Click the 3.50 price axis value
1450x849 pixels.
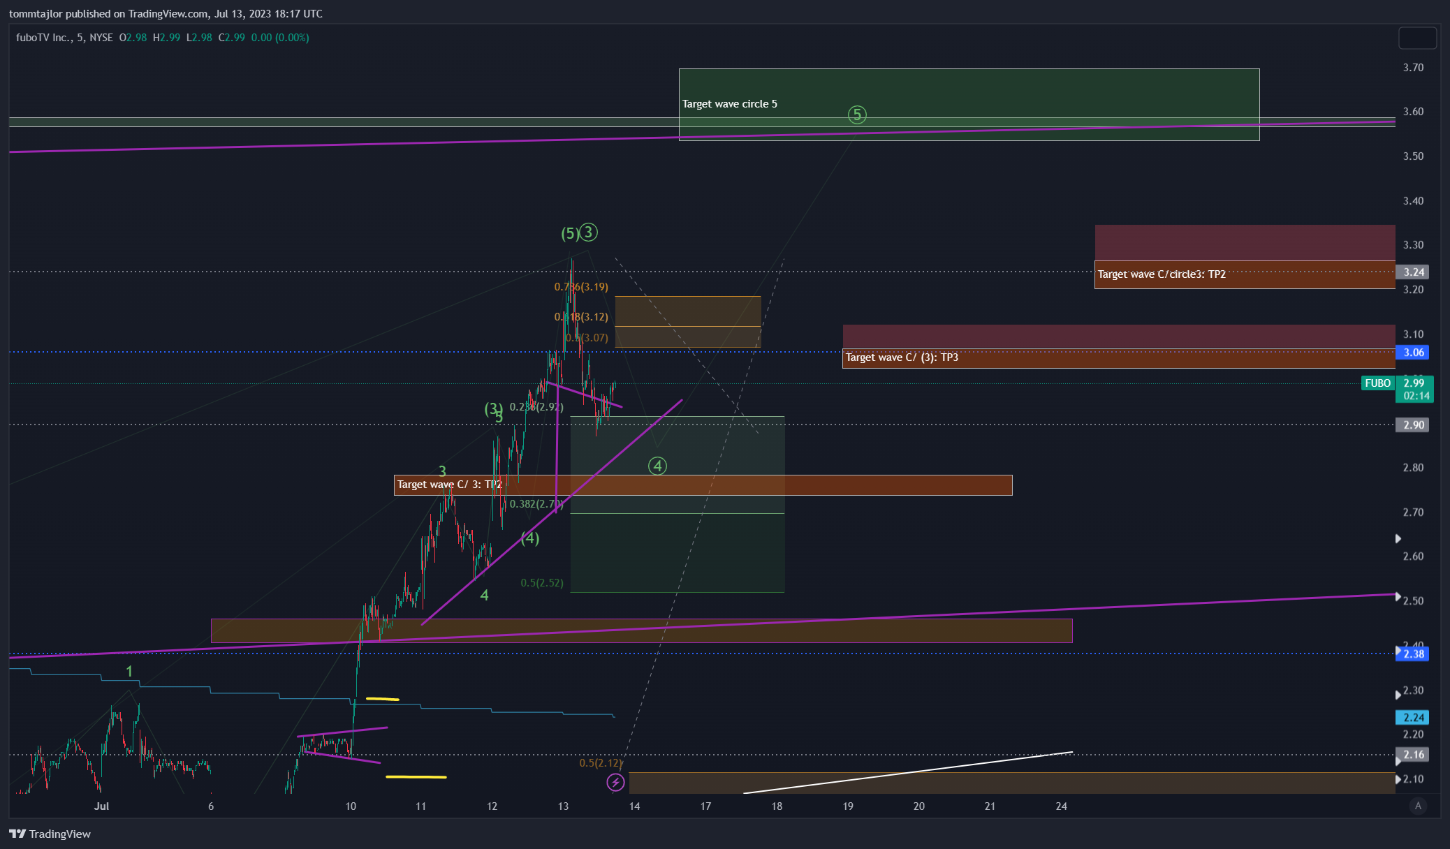(1414, 156)
